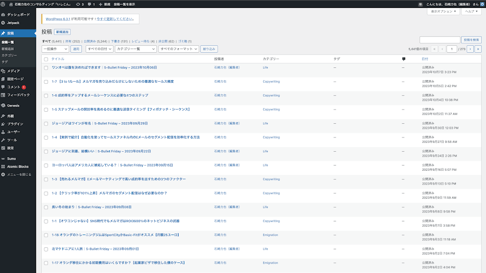Open the プラグイン (Plugins) sidebar icon

(x=3, y=124)
